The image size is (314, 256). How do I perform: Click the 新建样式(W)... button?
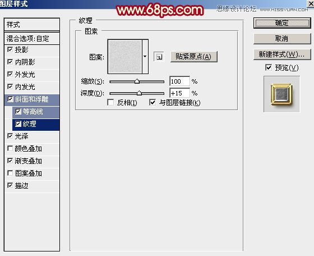pos(282,54)
